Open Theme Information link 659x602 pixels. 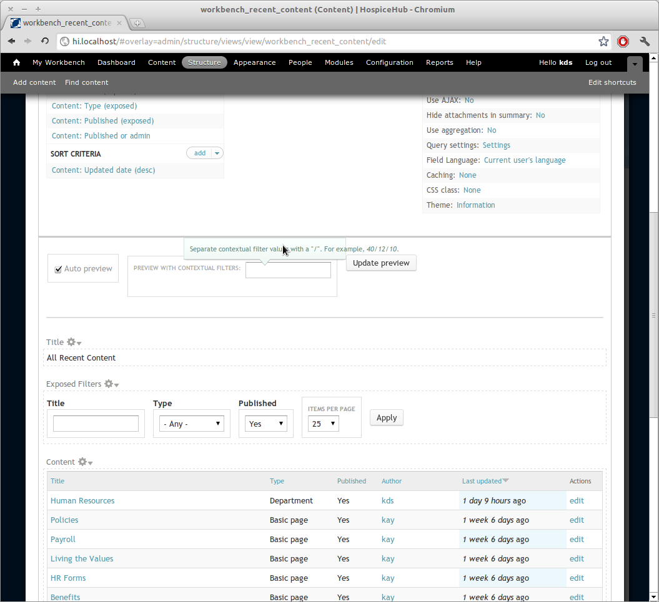(x=476, y=205)
